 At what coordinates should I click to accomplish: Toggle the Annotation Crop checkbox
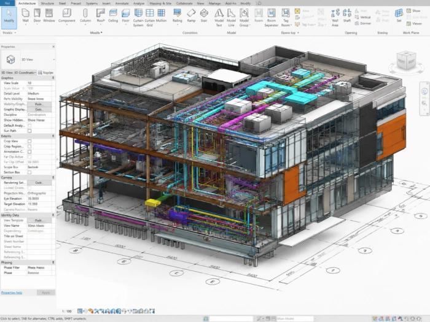tap(29, 151)
